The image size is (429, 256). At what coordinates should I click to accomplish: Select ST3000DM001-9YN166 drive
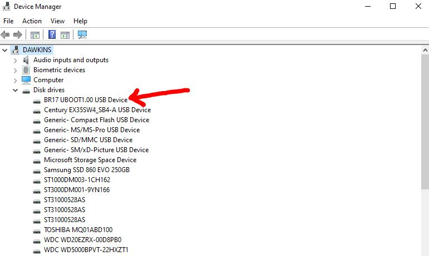[77, 190]
